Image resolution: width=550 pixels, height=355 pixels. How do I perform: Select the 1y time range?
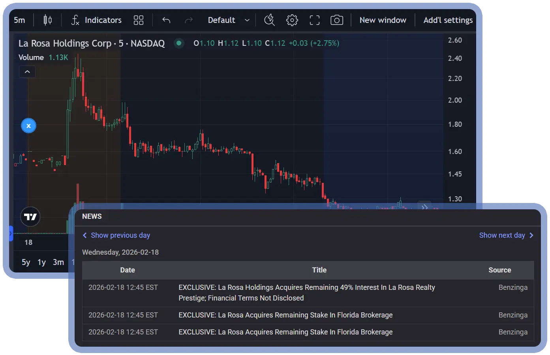(41, 262)
